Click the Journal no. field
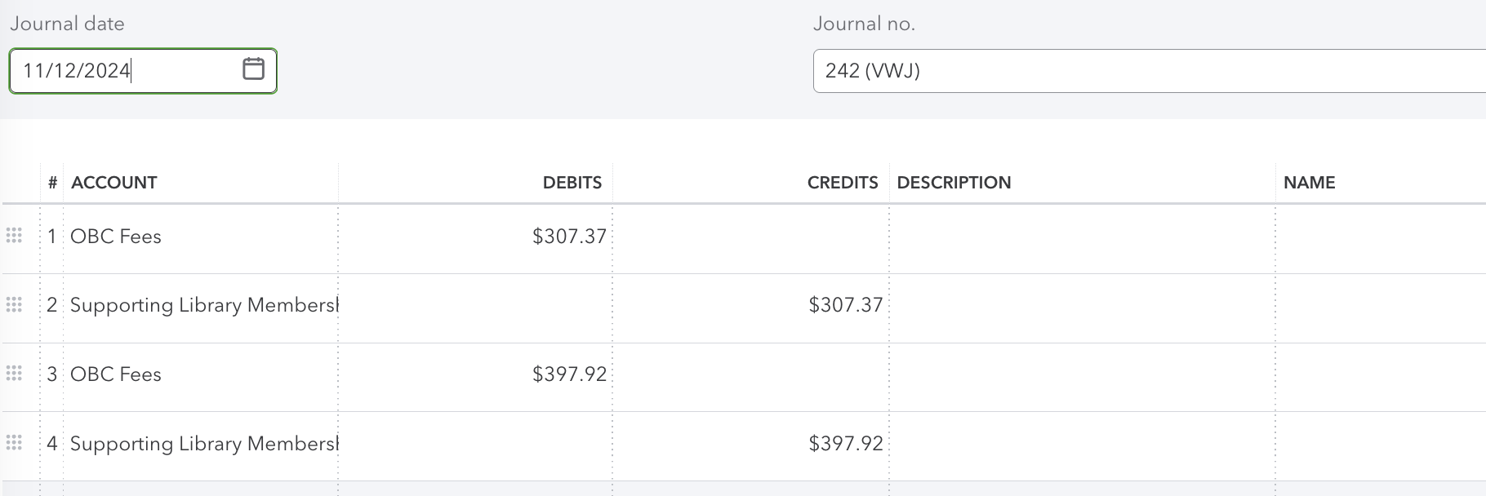This screenshot has width=1486, height=496. pos(1143,71)
